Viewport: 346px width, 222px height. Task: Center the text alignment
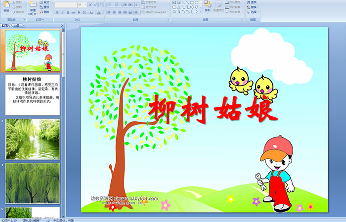click(x=114, y=12)
